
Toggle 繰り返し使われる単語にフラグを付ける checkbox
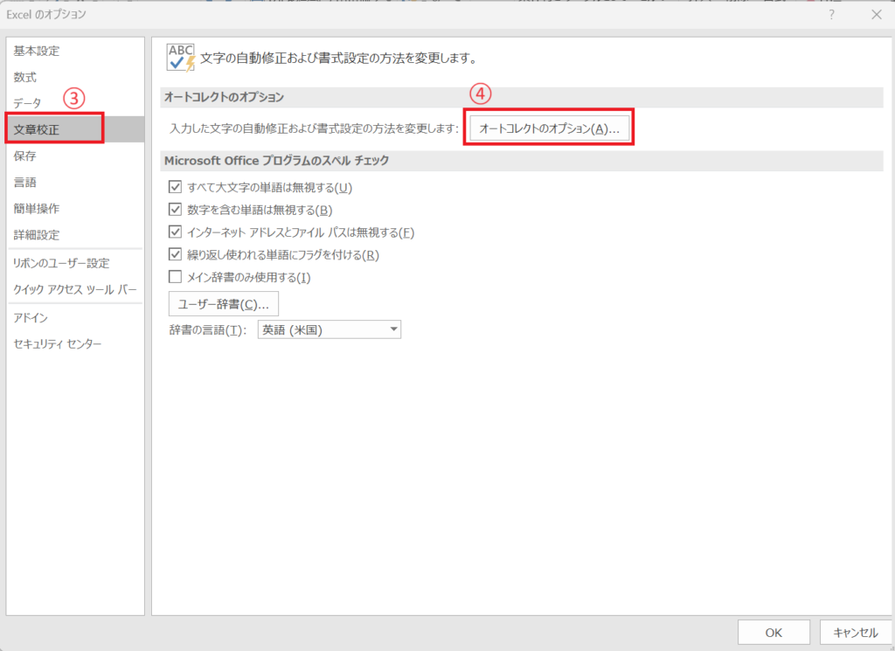pos(175,254)
